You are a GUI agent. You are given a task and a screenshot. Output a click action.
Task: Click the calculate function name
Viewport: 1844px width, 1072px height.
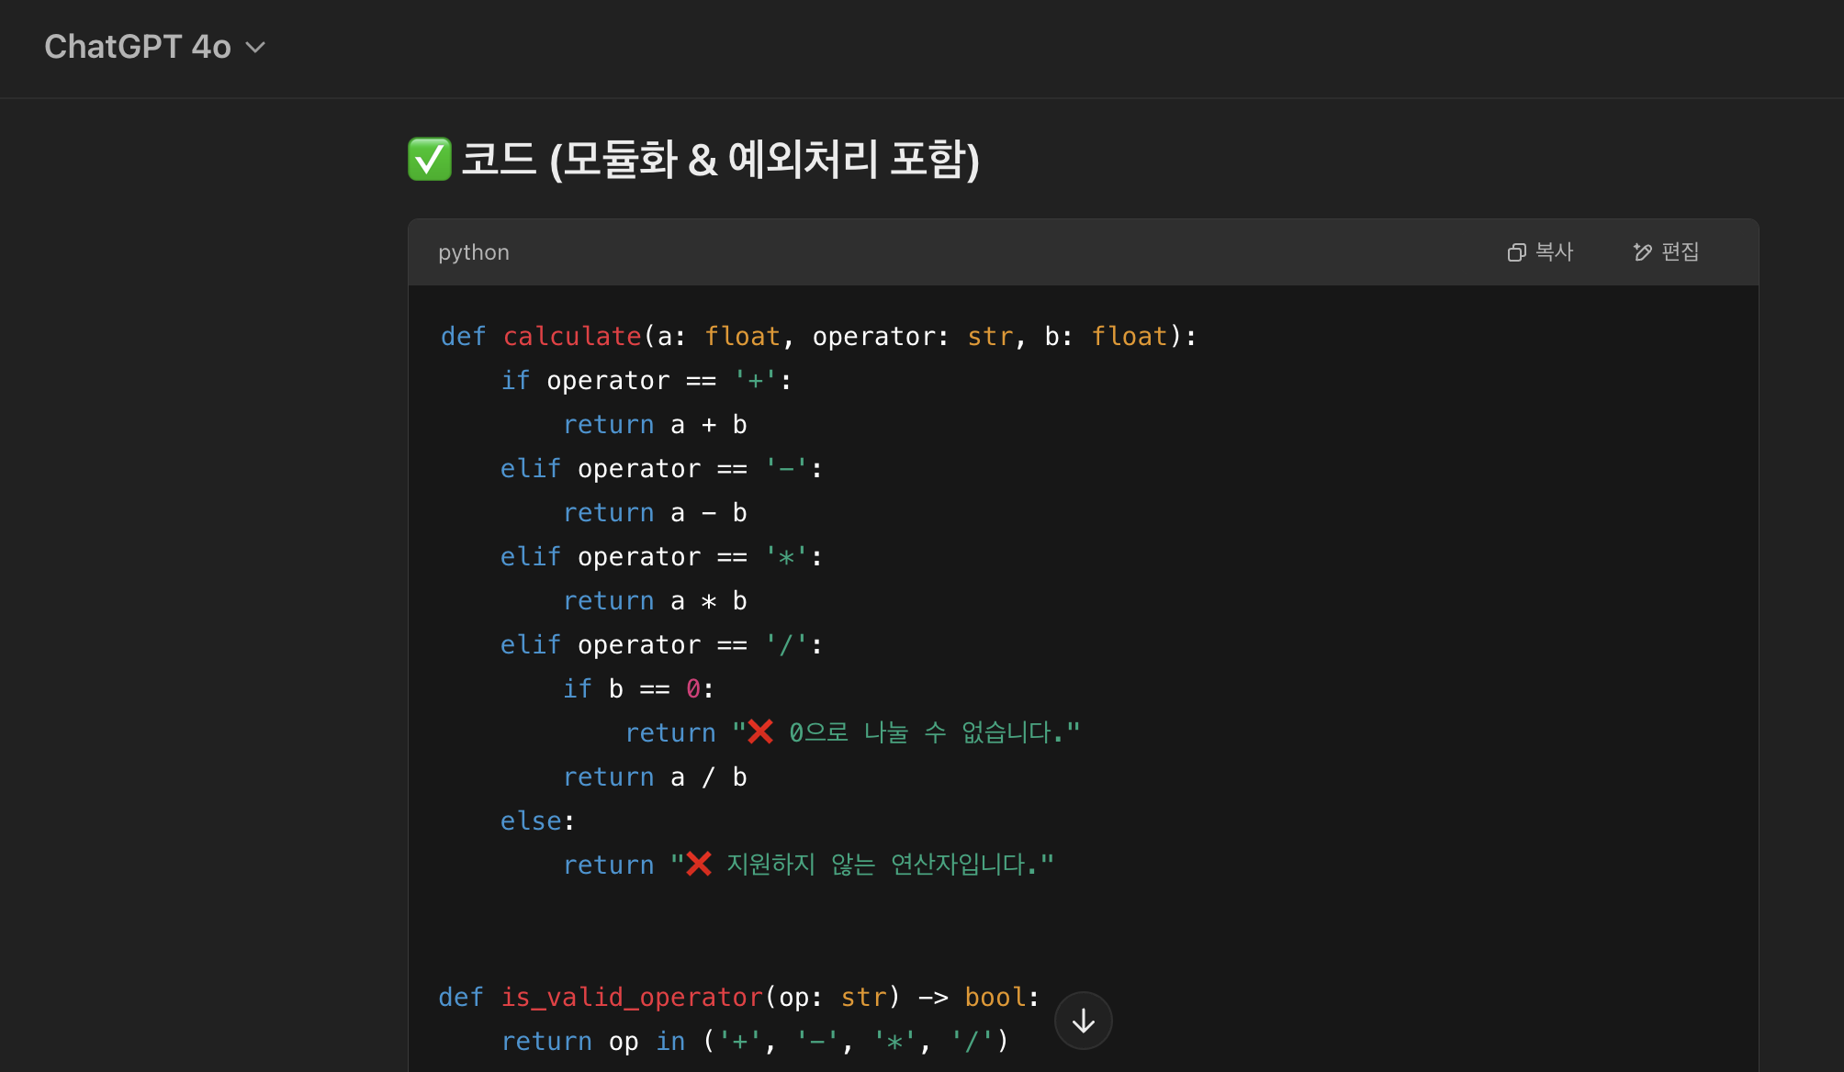coord(571,337)
